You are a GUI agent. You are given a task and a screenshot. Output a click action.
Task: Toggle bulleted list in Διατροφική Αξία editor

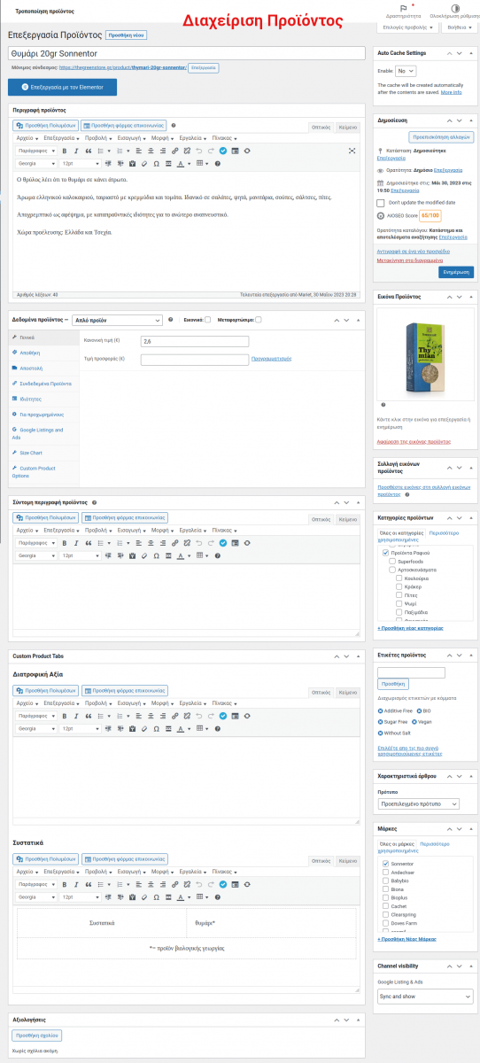[x=98, y=714]
